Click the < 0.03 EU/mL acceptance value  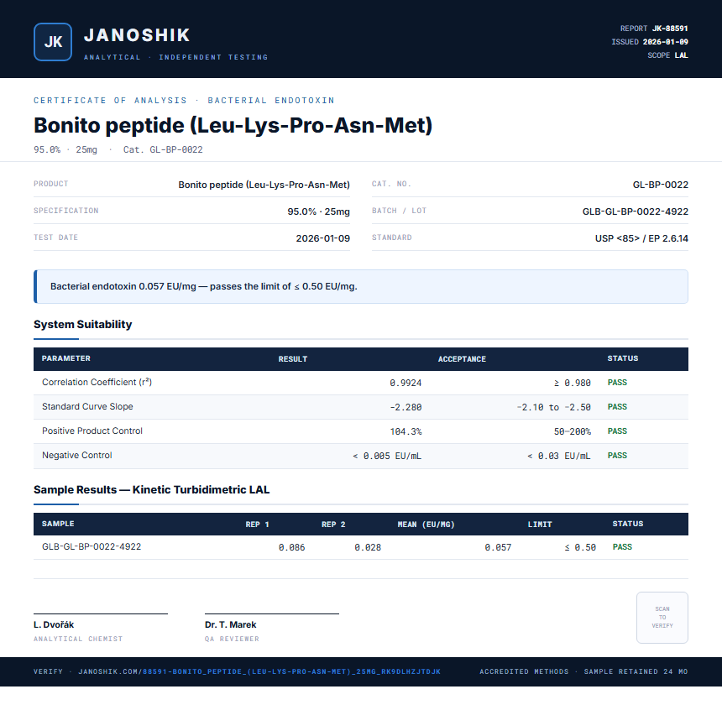559,456
